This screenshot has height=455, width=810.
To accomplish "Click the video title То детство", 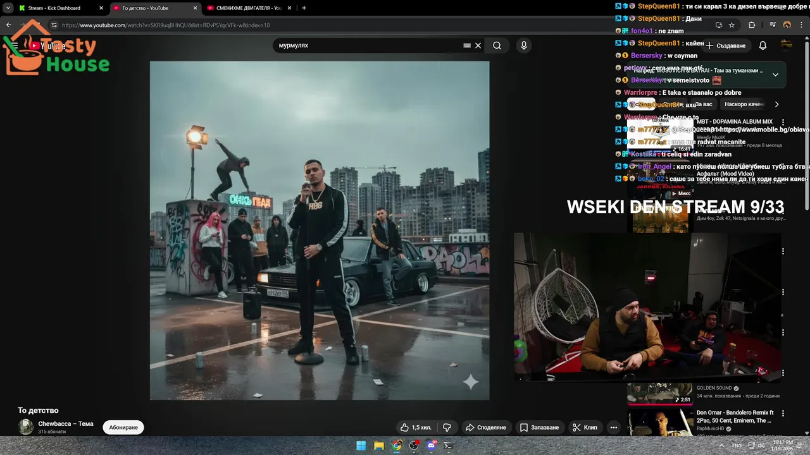I will click(38, 410).
